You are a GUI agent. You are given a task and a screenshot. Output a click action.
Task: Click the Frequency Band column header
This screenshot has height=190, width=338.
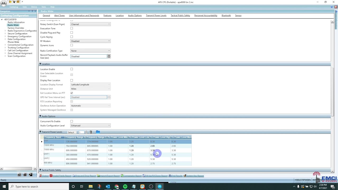54,137
